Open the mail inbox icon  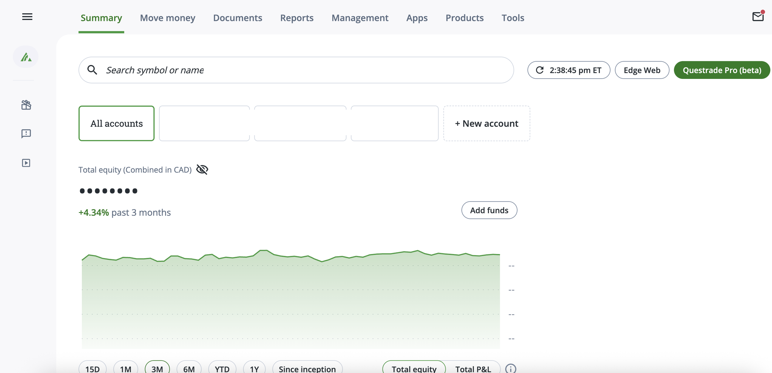point(758,16)
